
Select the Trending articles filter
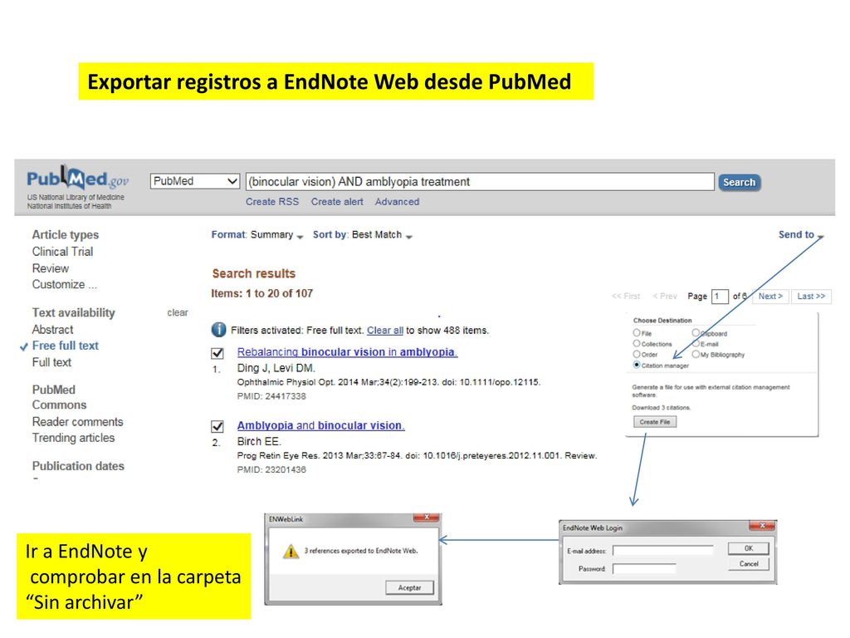(x=73, y=439)
